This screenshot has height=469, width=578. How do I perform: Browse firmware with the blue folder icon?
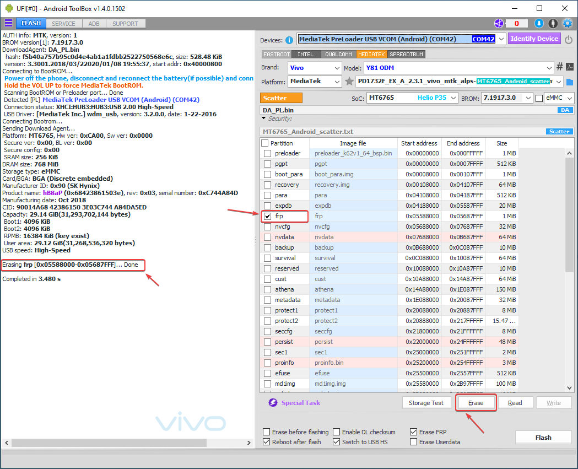[570, 82]
